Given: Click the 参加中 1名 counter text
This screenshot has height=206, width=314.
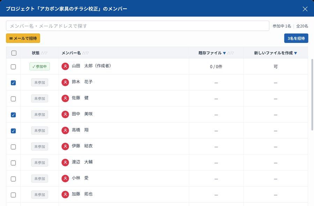Looking at the screenshot, I should [x=282, y=26].
